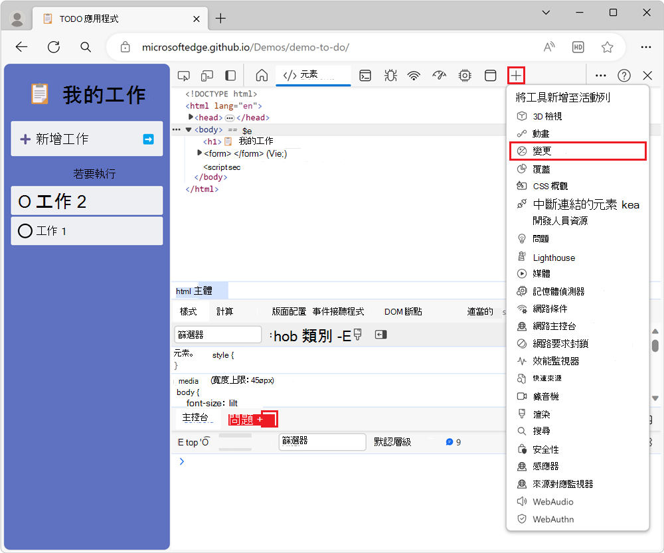Toggle the sidebar dock icon in DevTools

(230, 76)
